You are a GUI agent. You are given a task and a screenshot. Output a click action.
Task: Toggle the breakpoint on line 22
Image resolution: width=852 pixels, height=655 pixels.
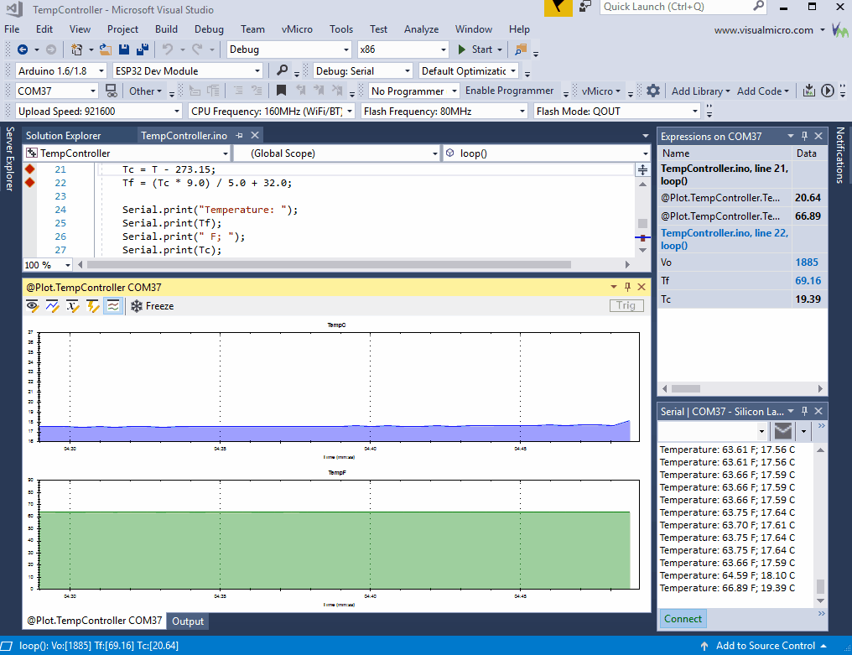click(30, 183)
